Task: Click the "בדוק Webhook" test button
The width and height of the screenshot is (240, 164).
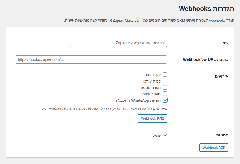Action: click(152, 118)
